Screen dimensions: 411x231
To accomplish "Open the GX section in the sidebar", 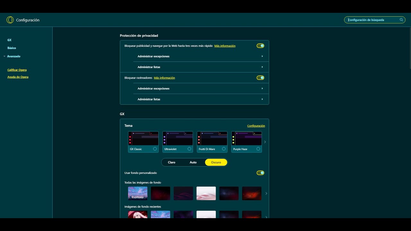I will click(x=9, y=40).
